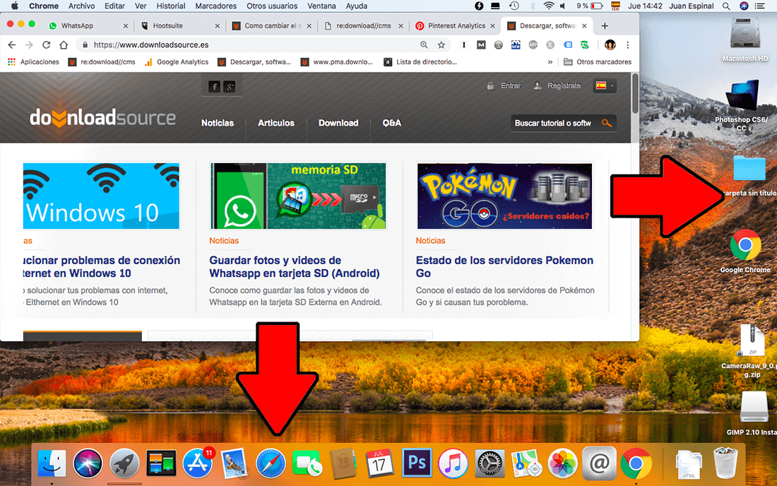Screen dimensions: 777x486
Task: Open Mail stamp icon in Dock
Action: (x=234, y=463)
